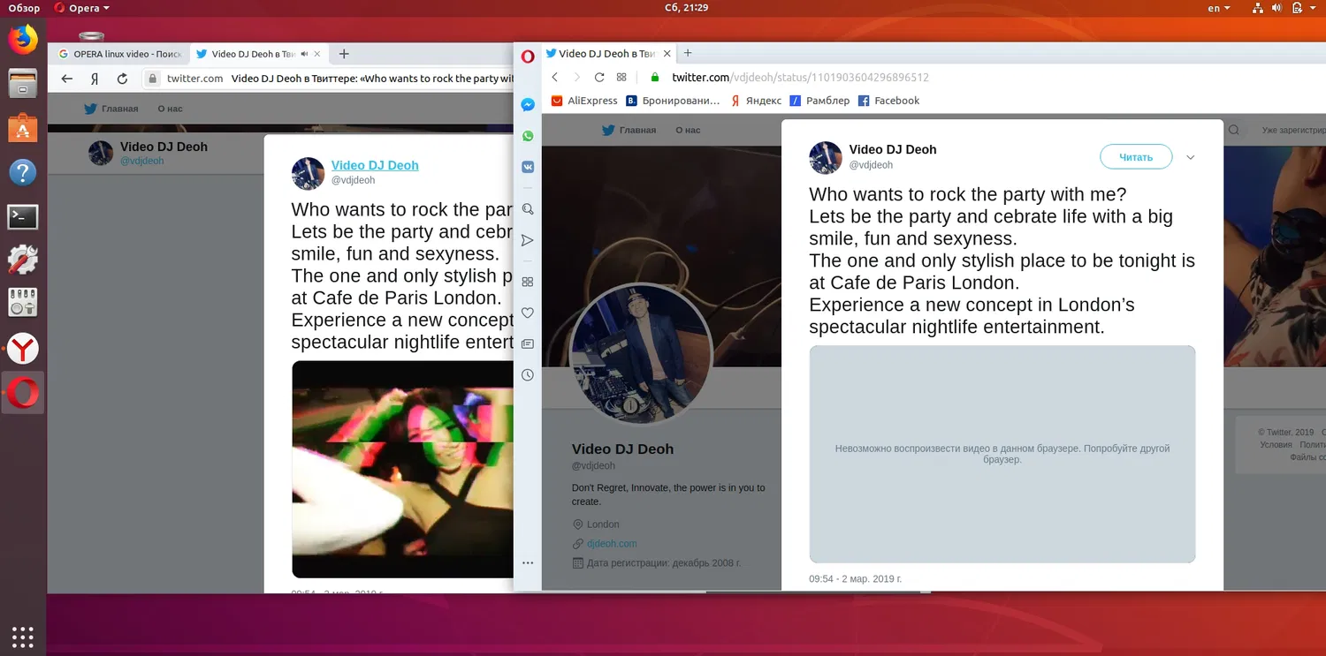
Task: Open the network indicator in the top bar
Action: 1258,8
